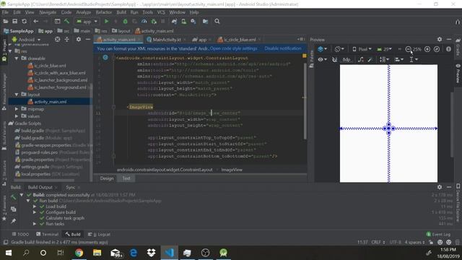The height and width of the screenshot is (260, 462).
Task: Run the app with green play button
Action: tap(106, 21)
